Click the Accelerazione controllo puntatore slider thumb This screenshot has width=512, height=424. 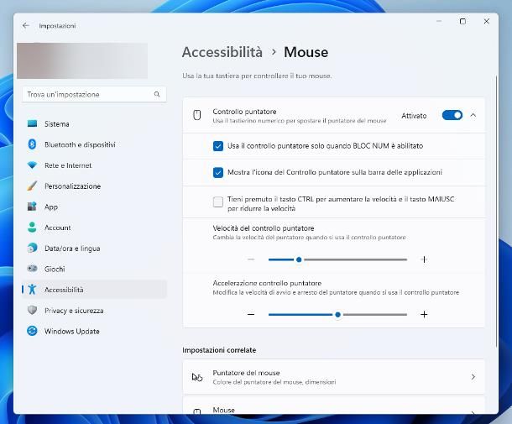pyautogui.click(x=337, y=315)
